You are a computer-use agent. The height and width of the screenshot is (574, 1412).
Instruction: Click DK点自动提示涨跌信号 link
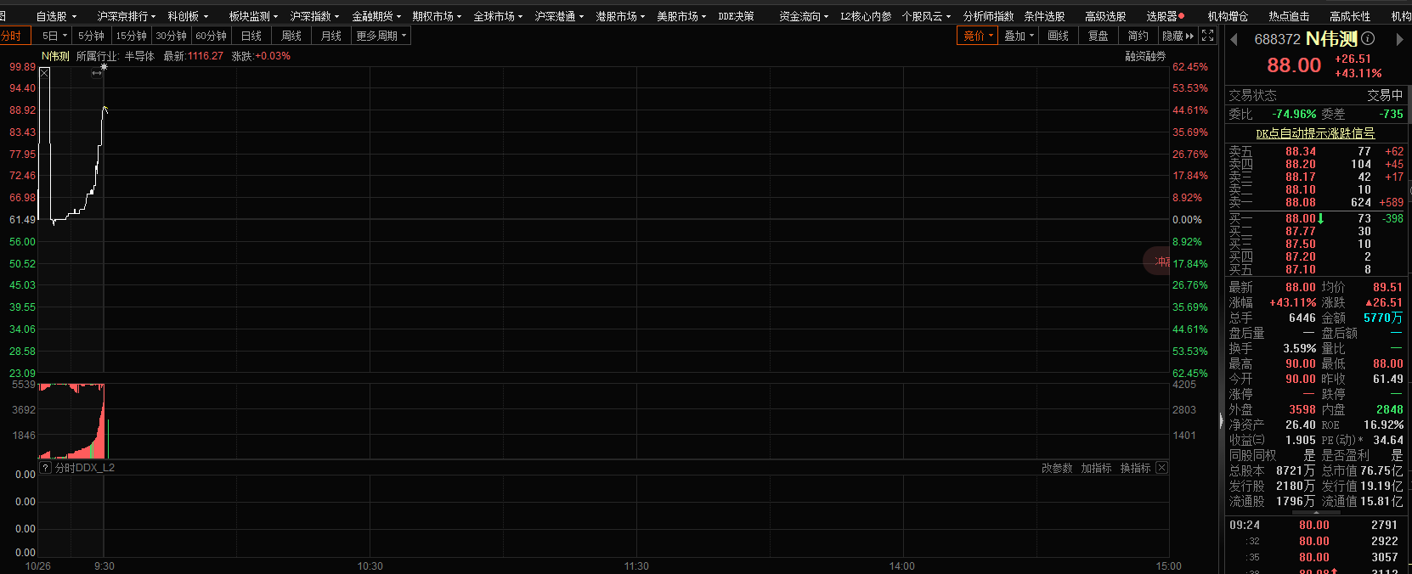click(1315, 133)
